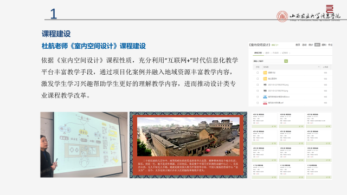Click the second PNG file's image icon
Image resolution: width=347 pixels, height=195 pixels.
pyautogui.click(x=265, y=90)
